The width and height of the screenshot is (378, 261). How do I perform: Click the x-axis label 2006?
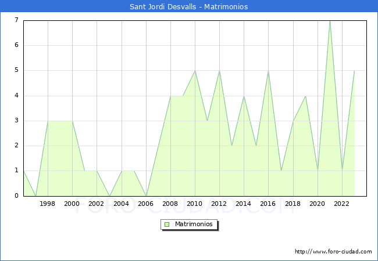click(x=145, y=204)
